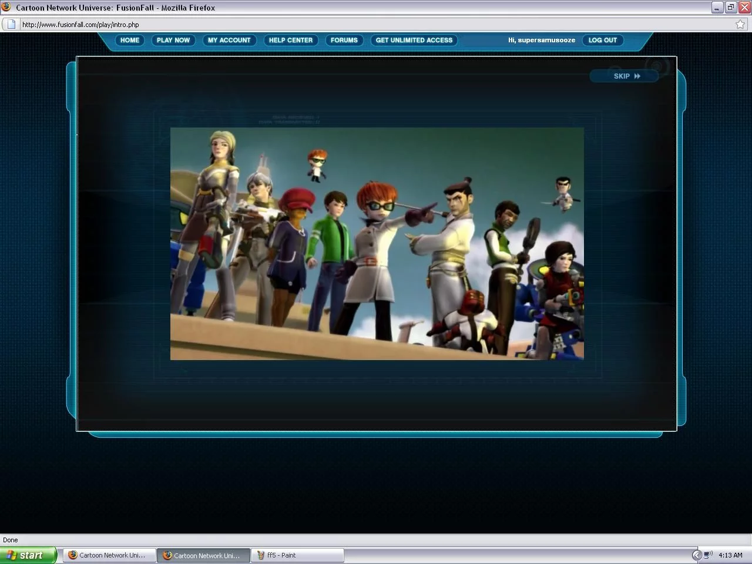The width and height of the screenshot is (752, 564).
Task: Click the Firefox logo in title bar
Action: tap(6, 8)
